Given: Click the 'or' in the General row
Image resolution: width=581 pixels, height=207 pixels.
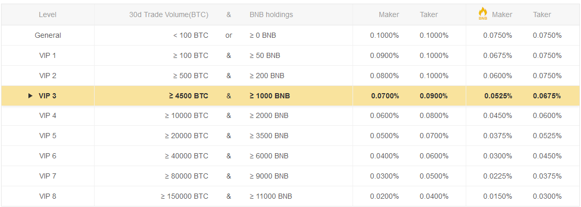Looking at the screenshot, I should (x=228, y=36).
